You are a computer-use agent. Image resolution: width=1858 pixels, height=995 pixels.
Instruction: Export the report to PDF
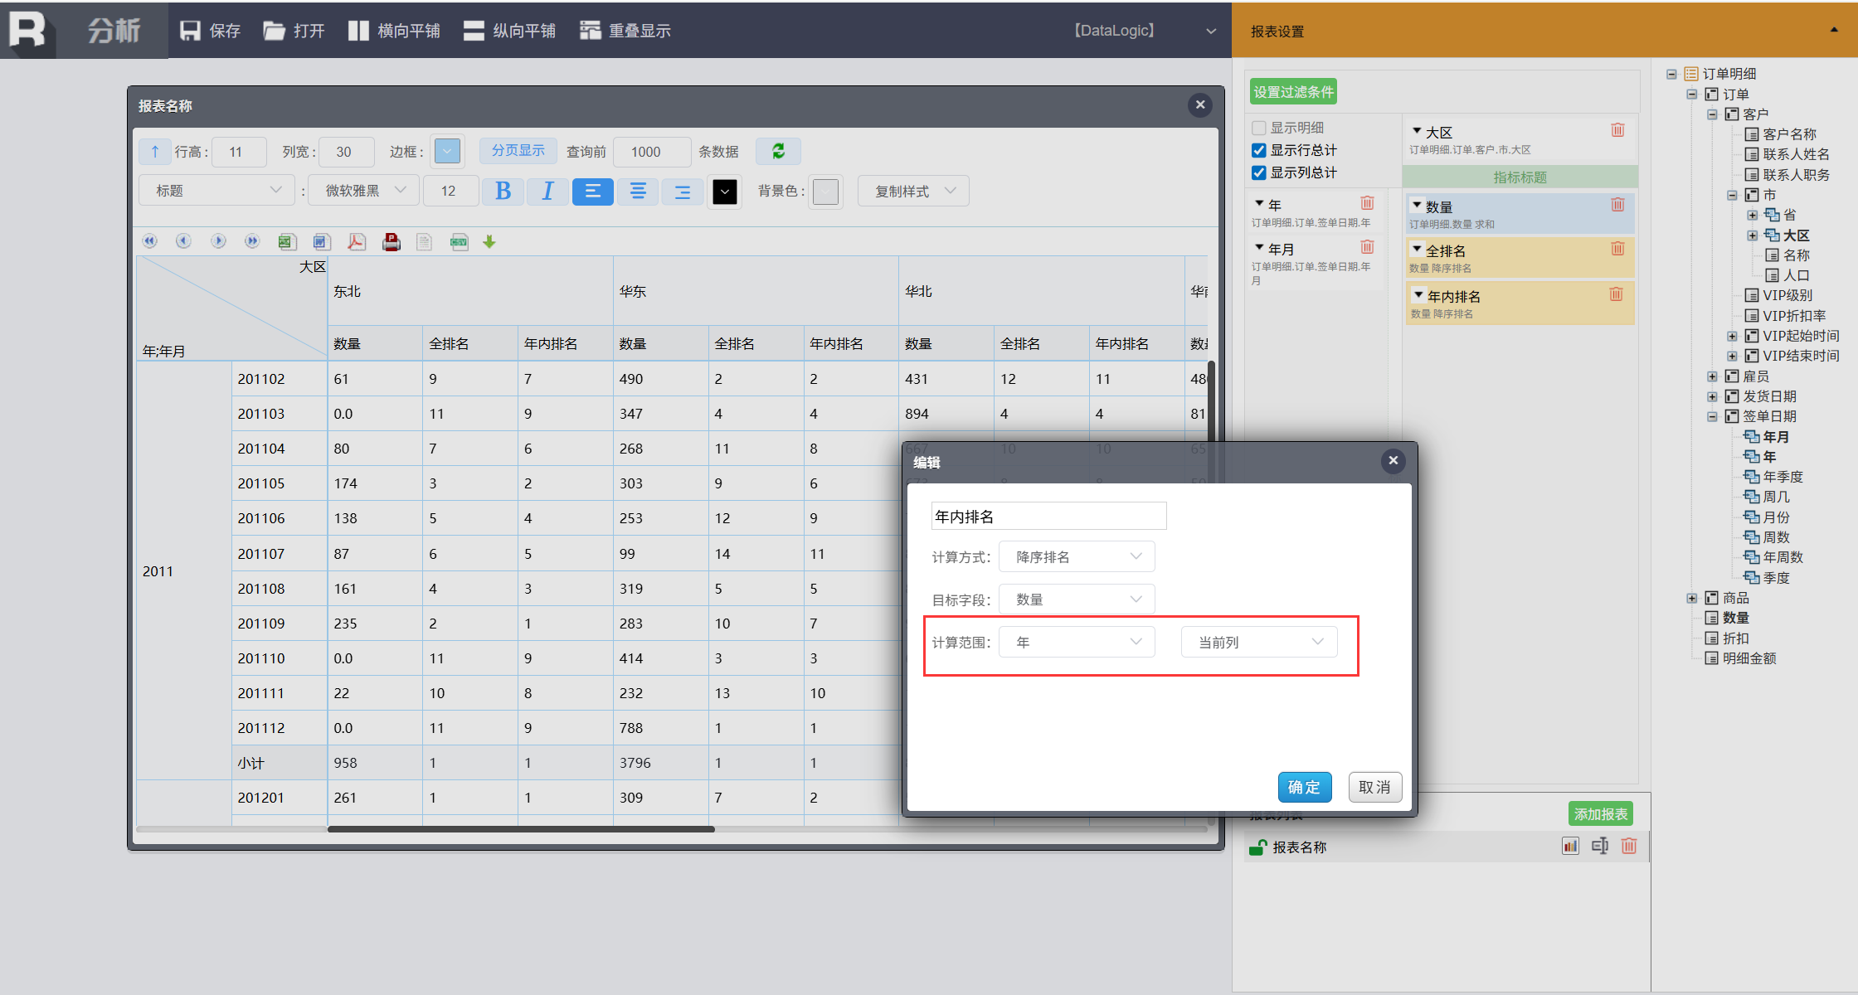pos(357,241)
